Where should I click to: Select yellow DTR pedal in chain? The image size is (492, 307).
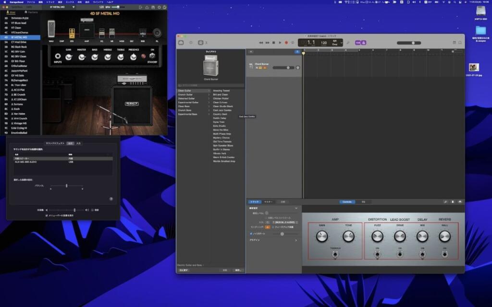click(x=72, y=33)
